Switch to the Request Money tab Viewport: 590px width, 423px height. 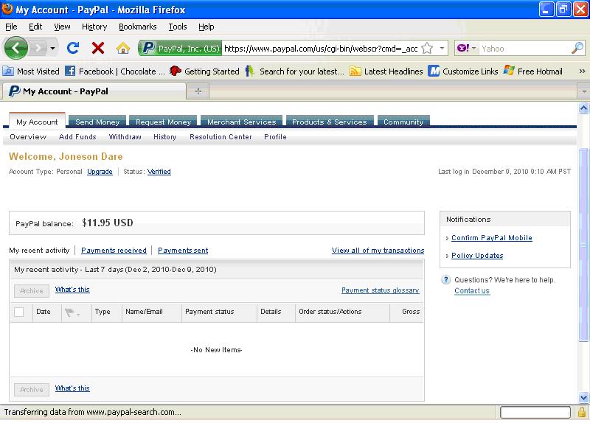163,122
